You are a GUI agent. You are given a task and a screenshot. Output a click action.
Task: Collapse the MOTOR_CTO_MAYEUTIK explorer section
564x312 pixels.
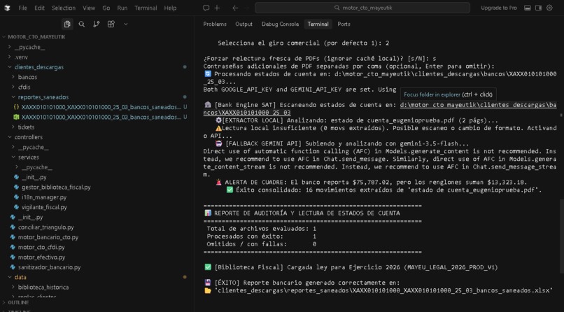pyautogui.click(x=36, y=36)
